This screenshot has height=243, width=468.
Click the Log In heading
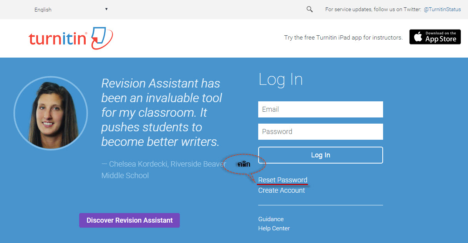pos(281,79)
